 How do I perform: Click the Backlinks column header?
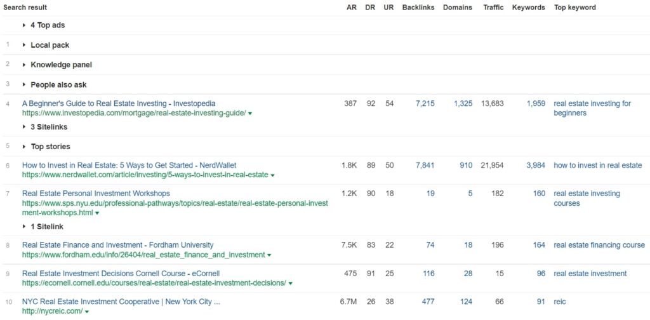tap(418, 8)
